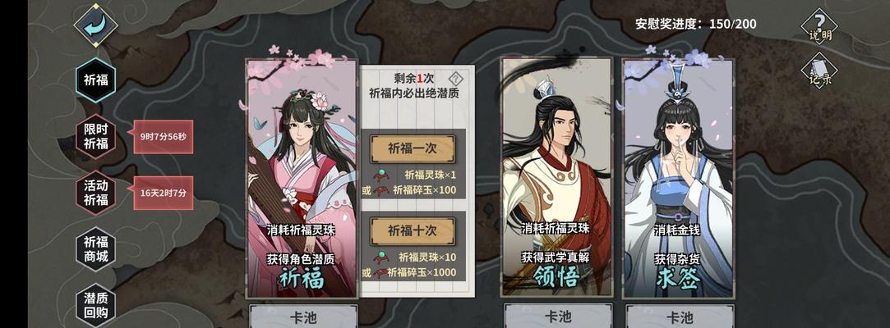The height and width of the screenshot is (328, 890).
Task: Select the 活动祈福 hexagon sidebar icon
Action: click(96, 193)
